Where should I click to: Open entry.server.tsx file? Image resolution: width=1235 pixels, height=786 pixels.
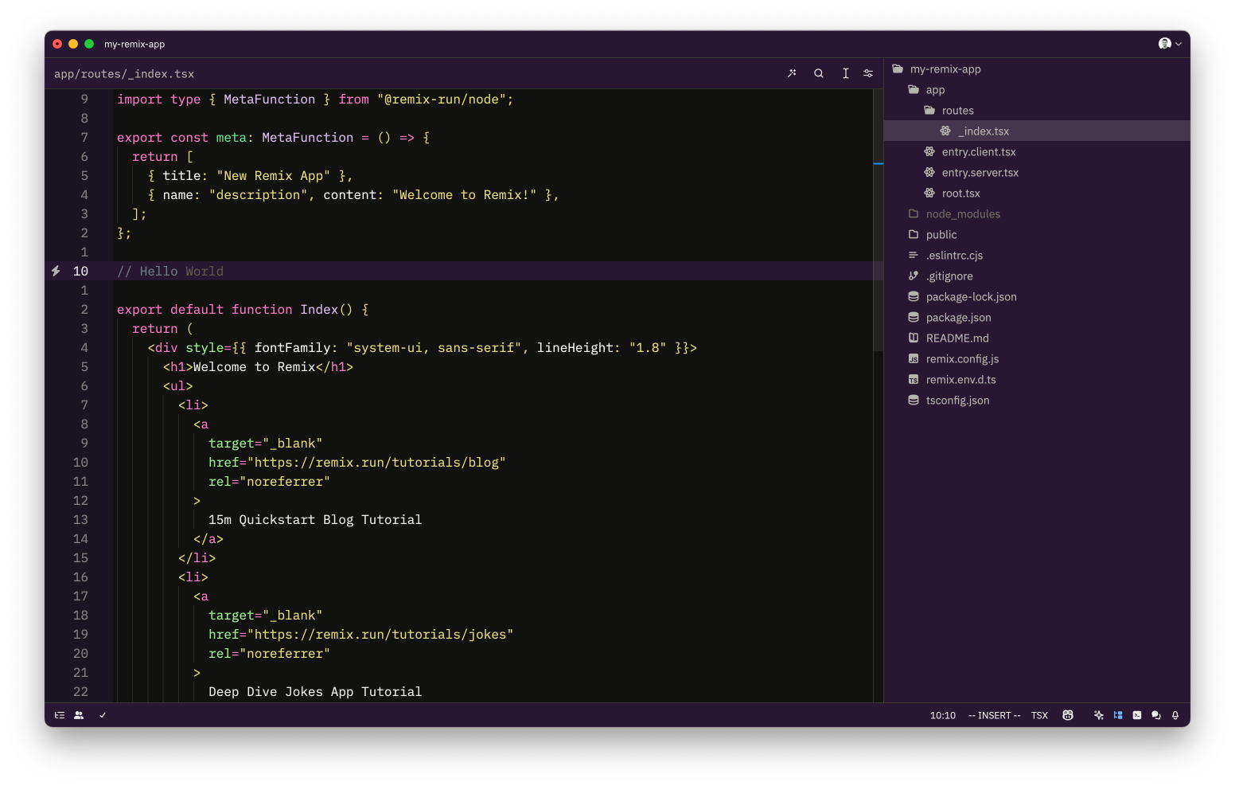coord(1037,173)
